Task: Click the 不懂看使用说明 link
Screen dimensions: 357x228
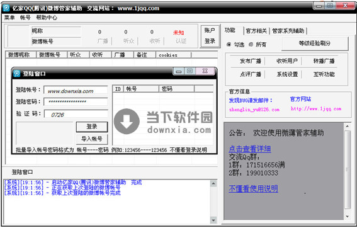Action: click(253, 188)
